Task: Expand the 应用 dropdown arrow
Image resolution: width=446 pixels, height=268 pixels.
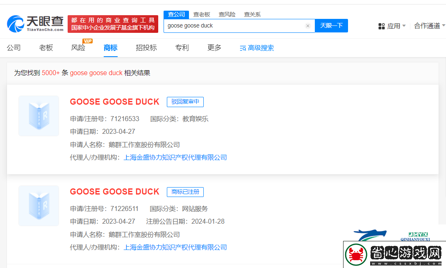Action: tap(404, 26)
